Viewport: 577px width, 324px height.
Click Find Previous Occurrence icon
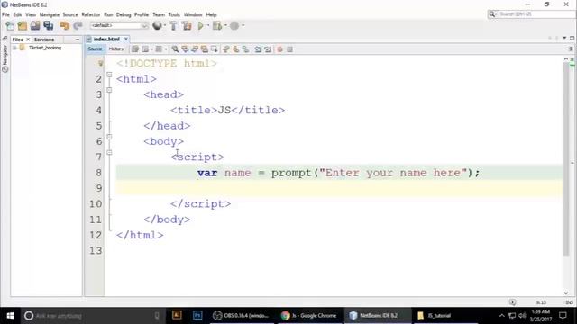coord(185,49)
